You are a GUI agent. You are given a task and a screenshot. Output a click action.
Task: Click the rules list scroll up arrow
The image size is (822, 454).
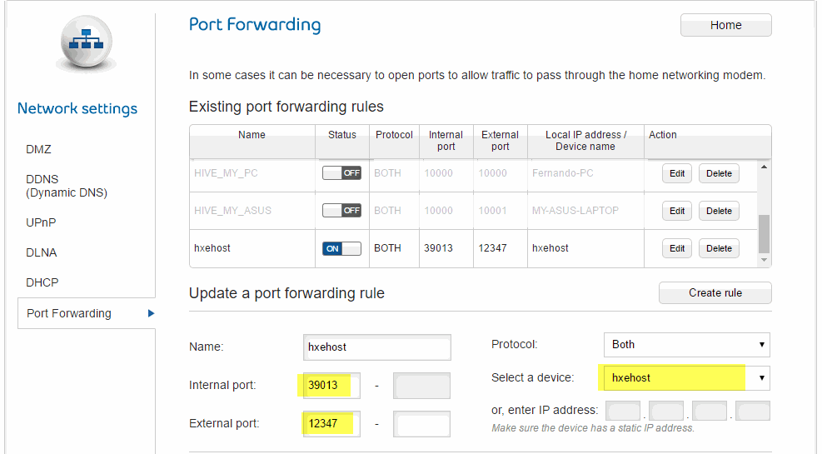(x=764, y=167)
